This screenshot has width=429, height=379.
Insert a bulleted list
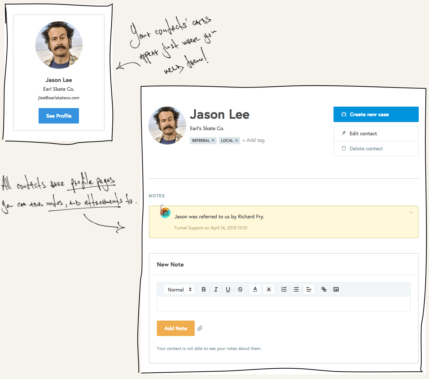pos(296,289)
